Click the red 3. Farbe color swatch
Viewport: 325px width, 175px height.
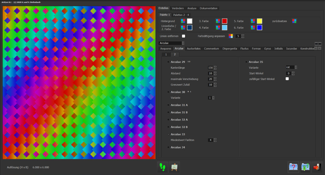point(225,21)
